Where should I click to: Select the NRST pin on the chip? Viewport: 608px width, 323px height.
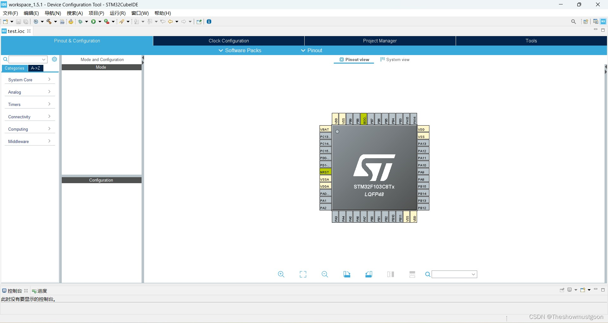tap(325, 172)
